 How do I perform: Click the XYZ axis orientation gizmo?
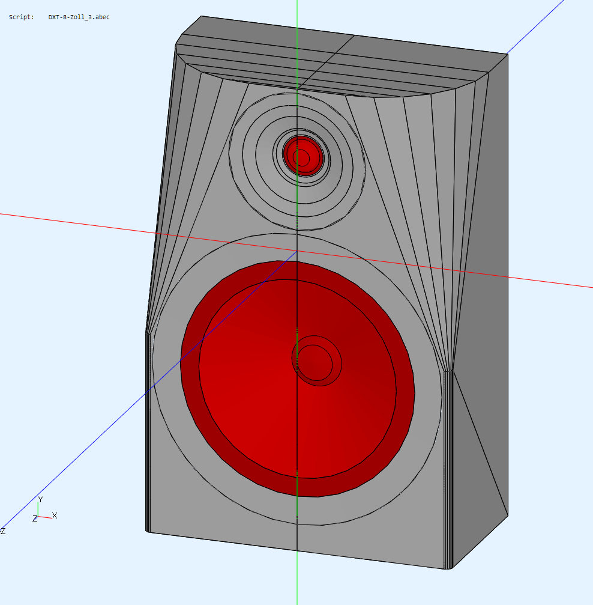(44, 509)
